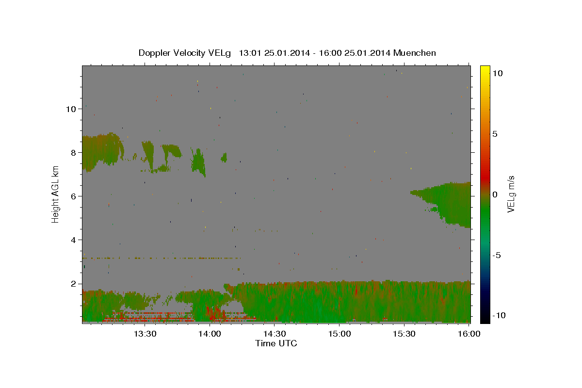Screen dimensions: 582x388
Task: Click the height axis label '8'
Action: coord(74,153)
